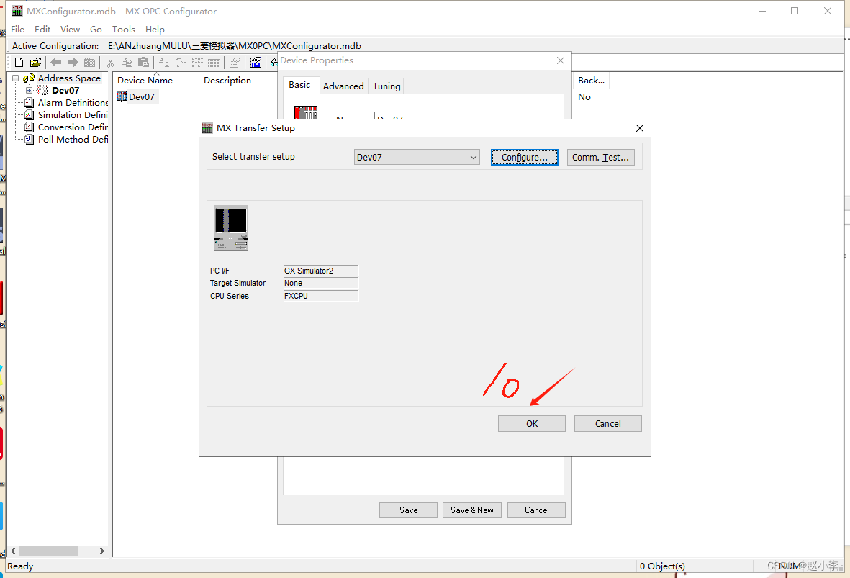Click the Properties toolbar icon

235,63
